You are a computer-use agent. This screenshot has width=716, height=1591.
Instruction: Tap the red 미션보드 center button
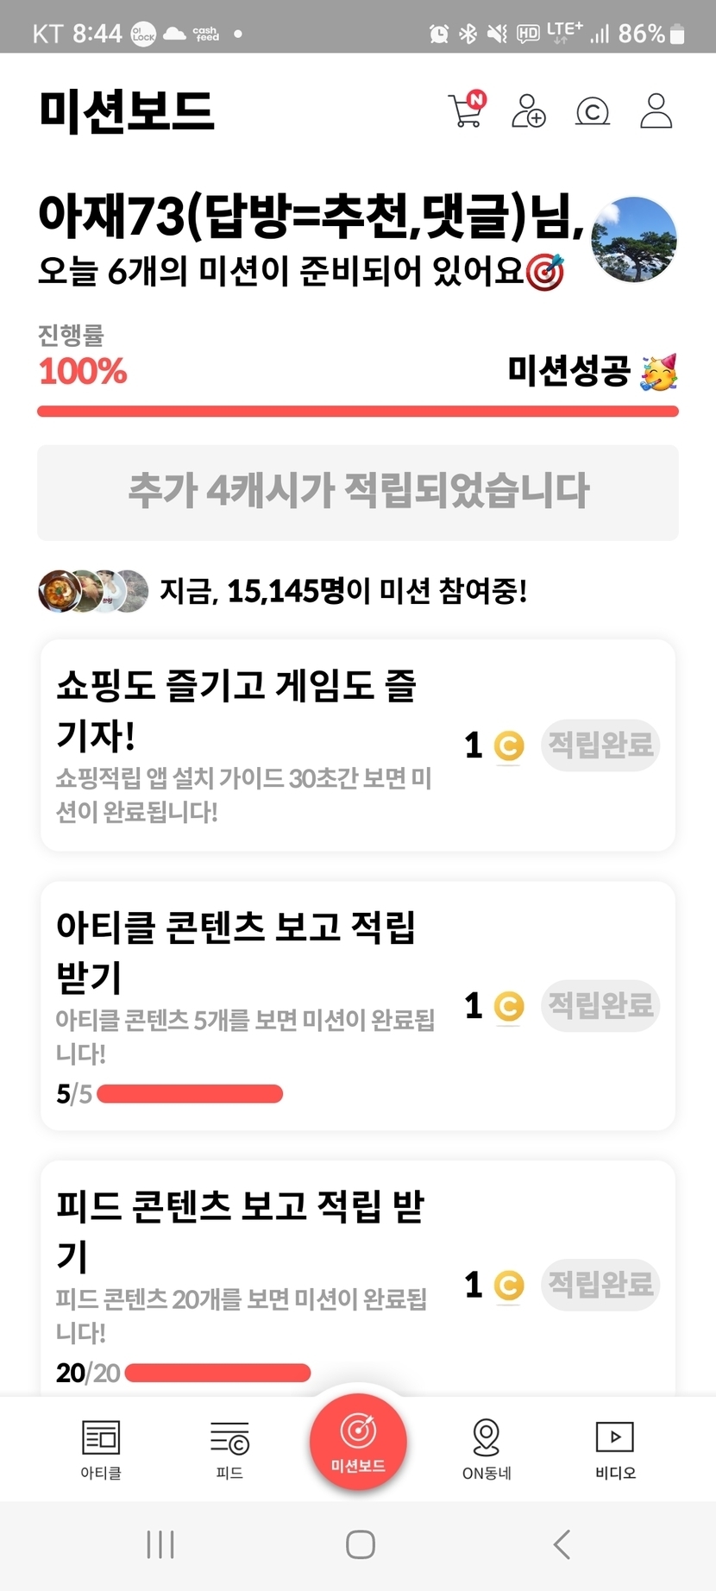[358, 1442]
